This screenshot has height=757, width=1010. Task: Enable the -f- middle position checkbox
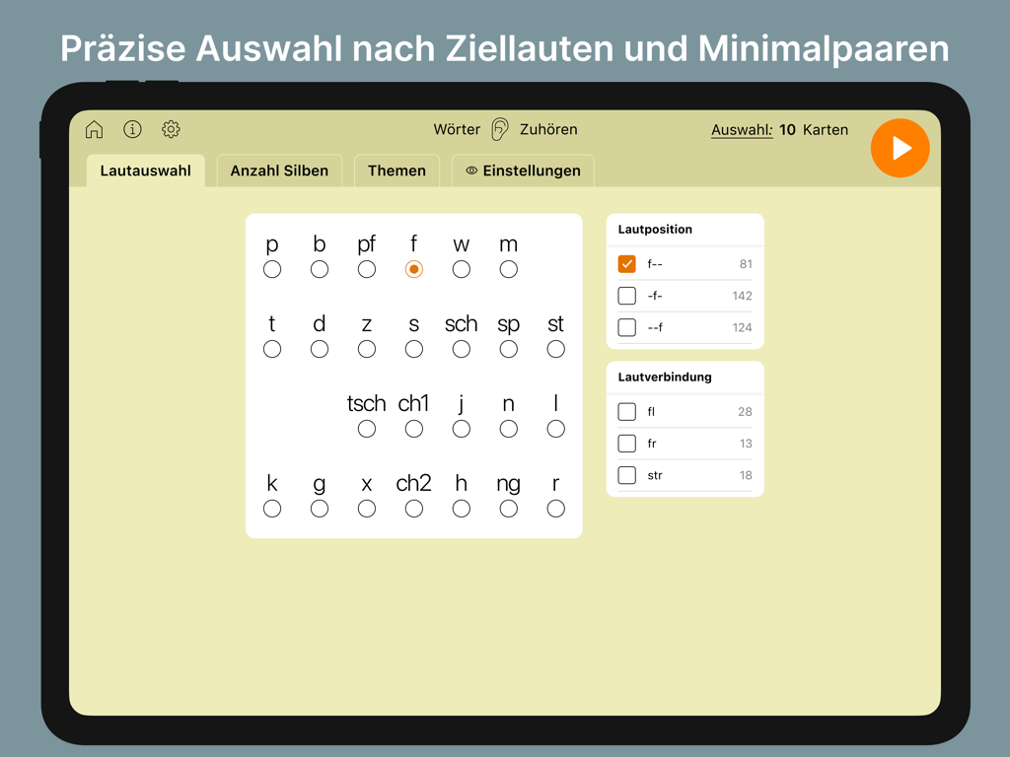point(626,296)
